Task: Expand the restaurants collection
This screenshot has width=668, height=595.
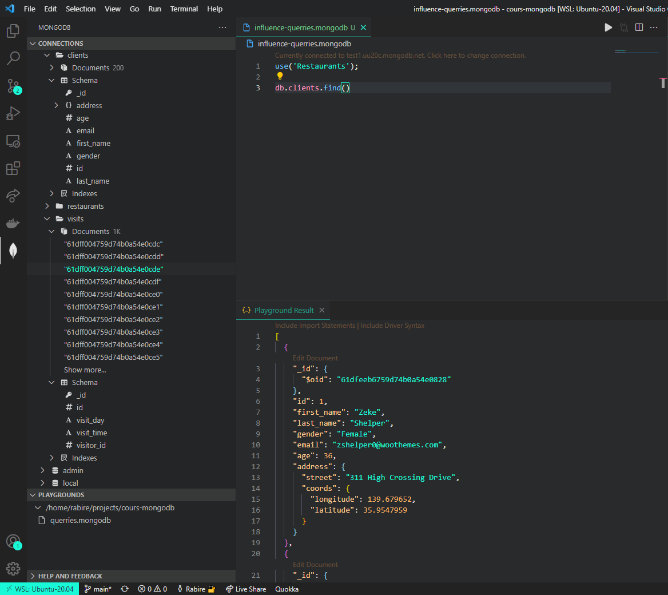Action: (47, 207)
